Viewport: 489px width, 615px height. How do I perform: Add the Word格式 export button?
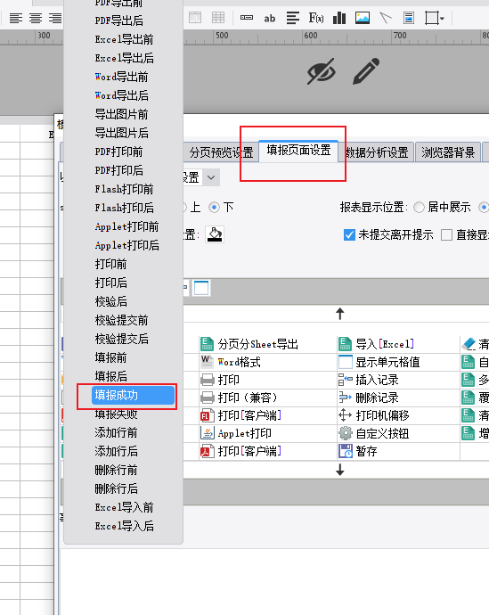[x=231, y=362]
